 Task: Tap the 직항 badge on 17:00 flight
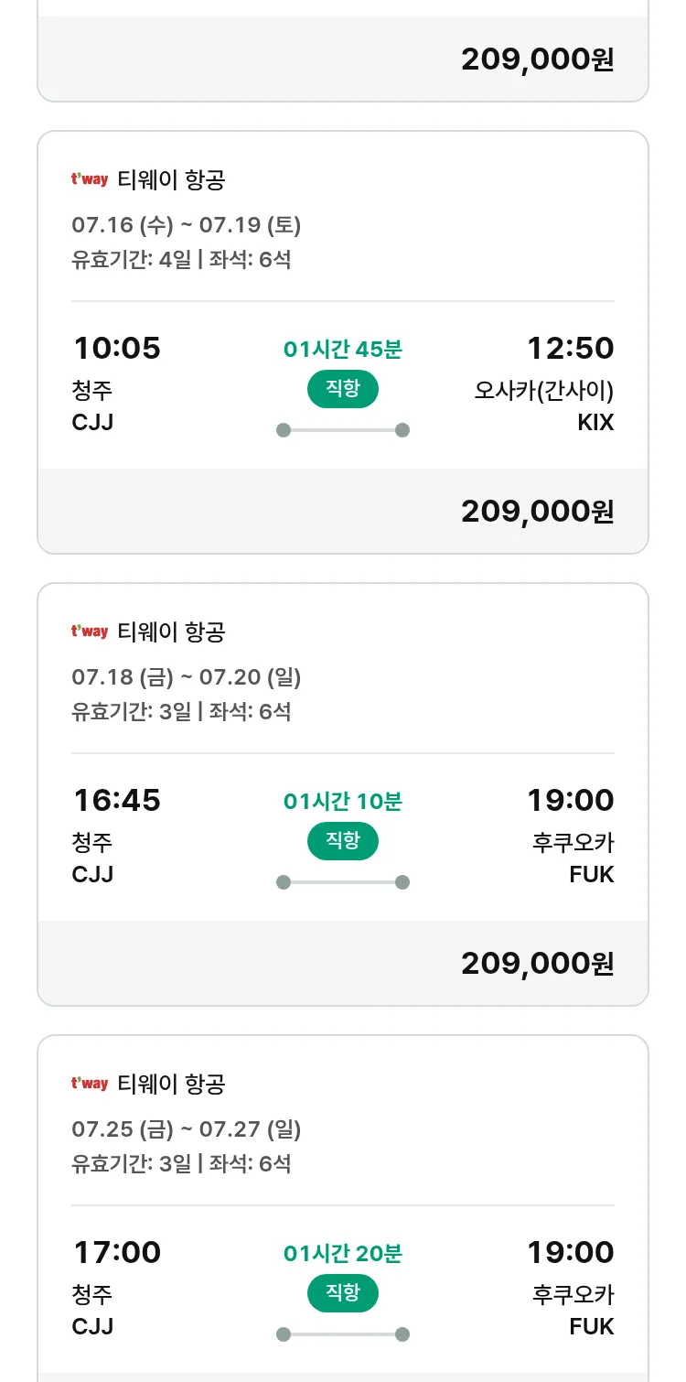pyautogui.click(x=342, y=1293)
